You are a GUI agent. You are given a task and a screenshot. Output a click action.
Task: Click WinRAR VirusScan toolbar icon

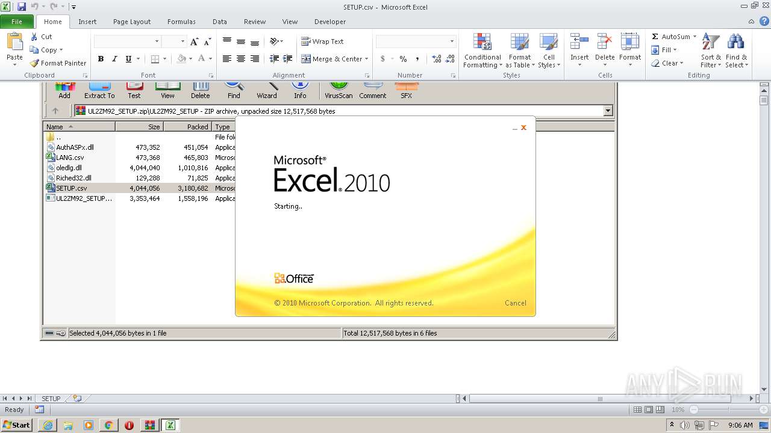(x=339, y=90)
